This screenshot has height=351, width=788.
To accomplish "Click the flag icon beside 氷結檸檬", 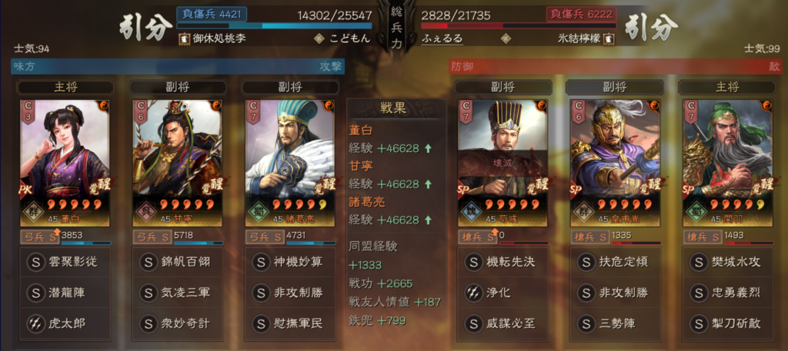I will [609, 38].
